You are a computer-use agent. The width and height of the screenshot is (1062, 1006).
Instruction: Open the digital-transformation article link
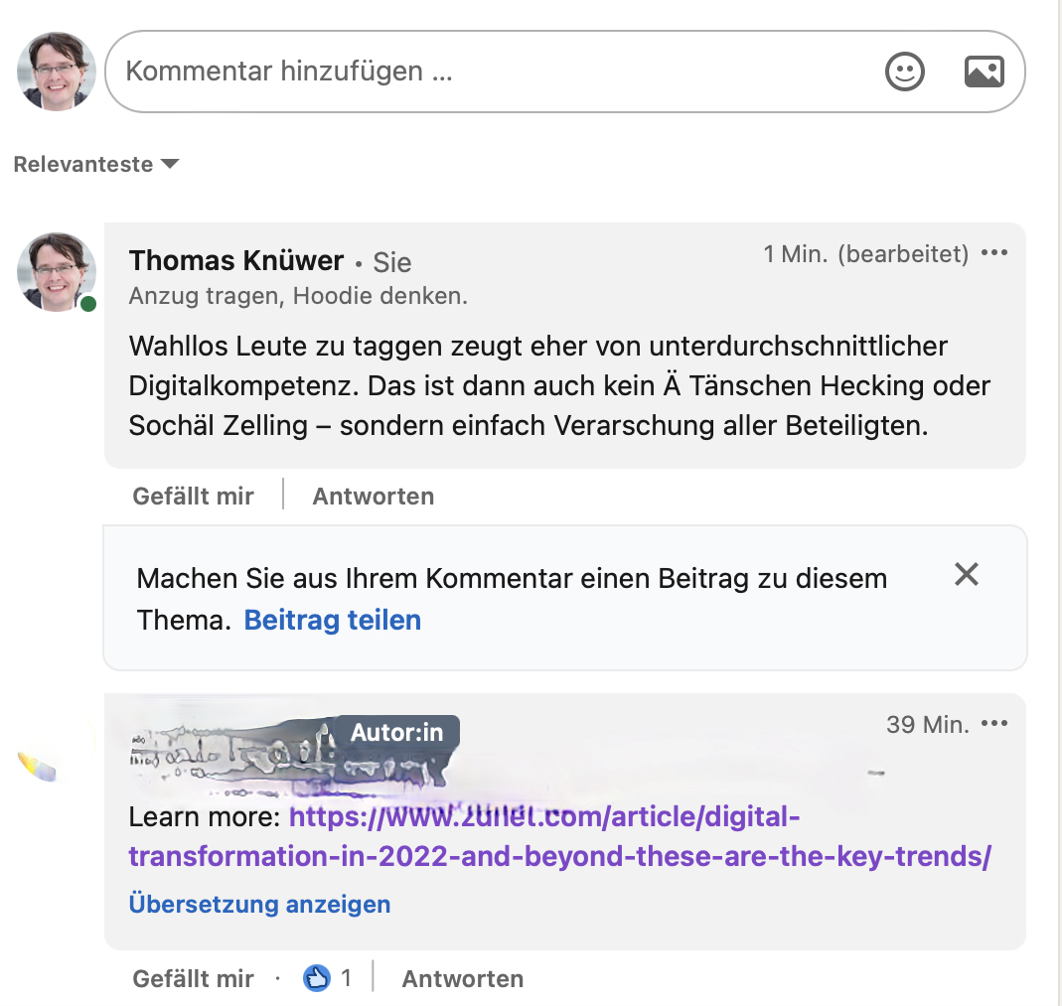560,837
